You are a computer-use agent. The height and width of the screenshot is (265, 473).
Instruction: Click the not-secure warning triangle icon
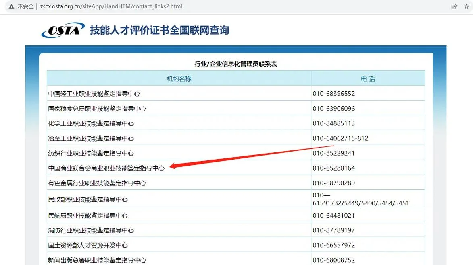pyautogui.click(x=11, y=6)
